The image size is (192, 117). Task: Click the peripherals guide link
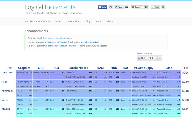(90, 42)
